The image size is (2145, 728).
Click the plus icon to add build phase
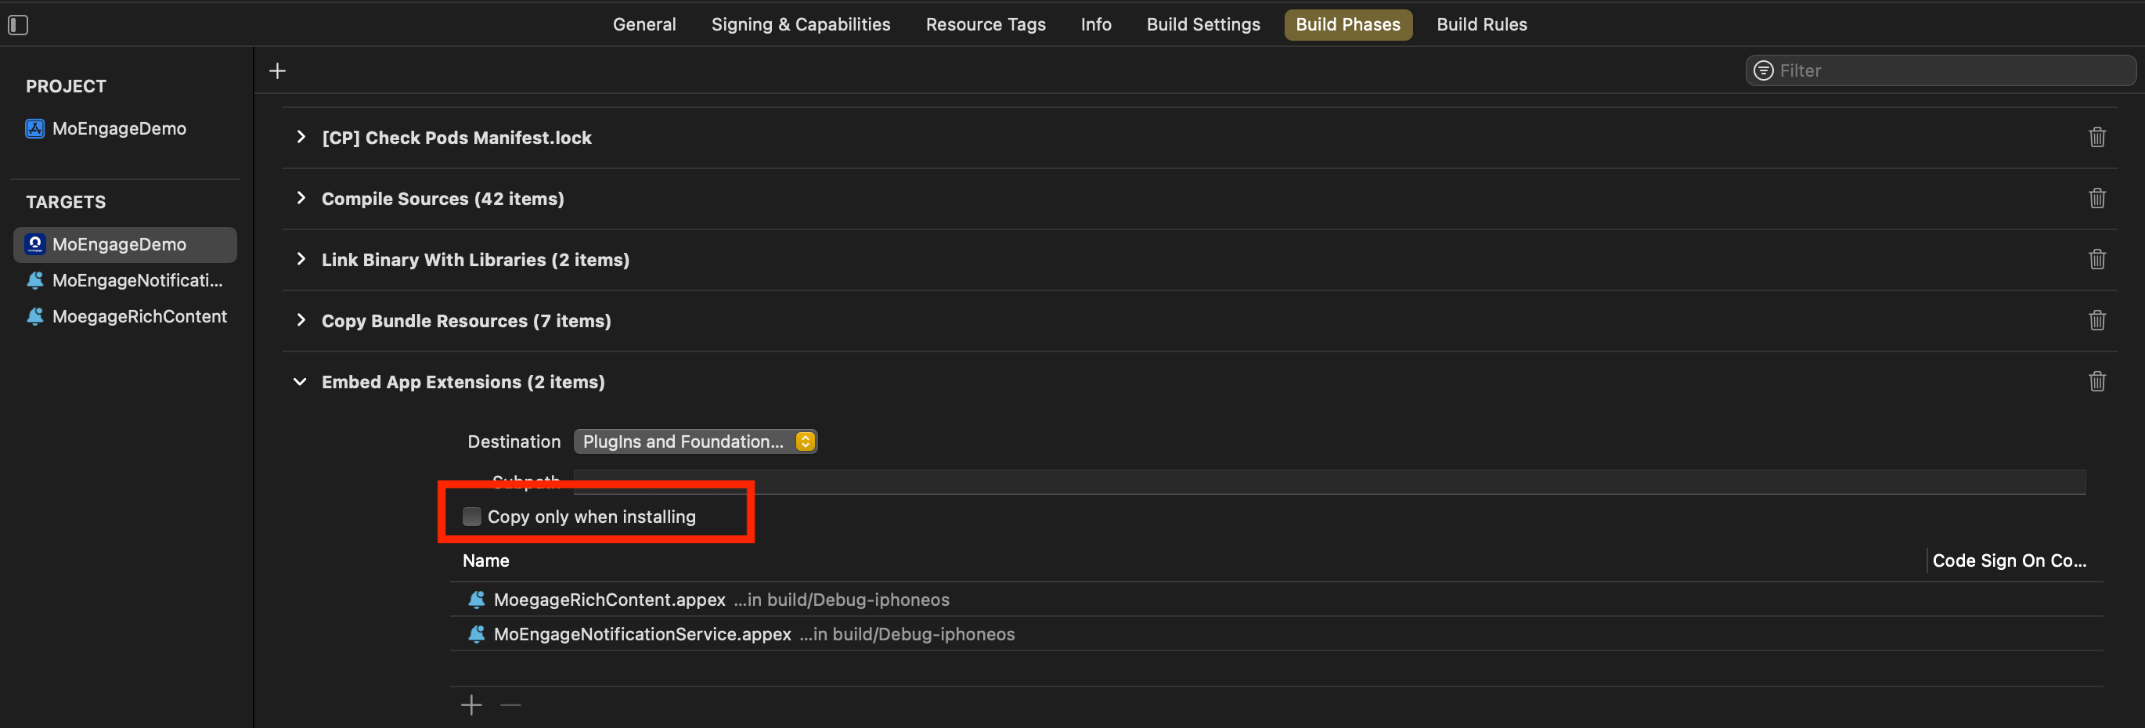pyautogui.click(x=277, y=72)
